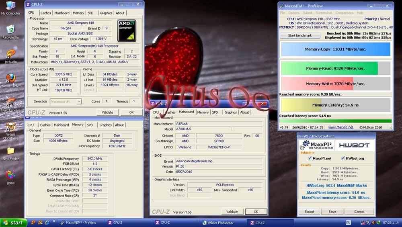402x227 pixels.
Task: Click the Memory-Latency result bar
Action: tap(336, 105)
